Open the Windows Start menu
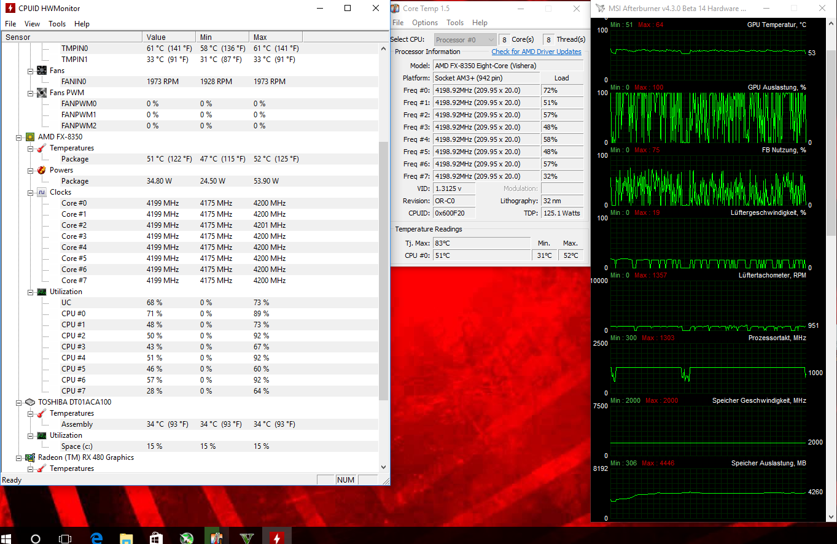Viewport: 837px width, 544px height. click(x=7, y=538)
